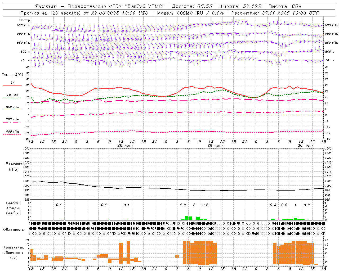
Task: Click the 0.5 three-hour precipitation value
Action: 284,205
